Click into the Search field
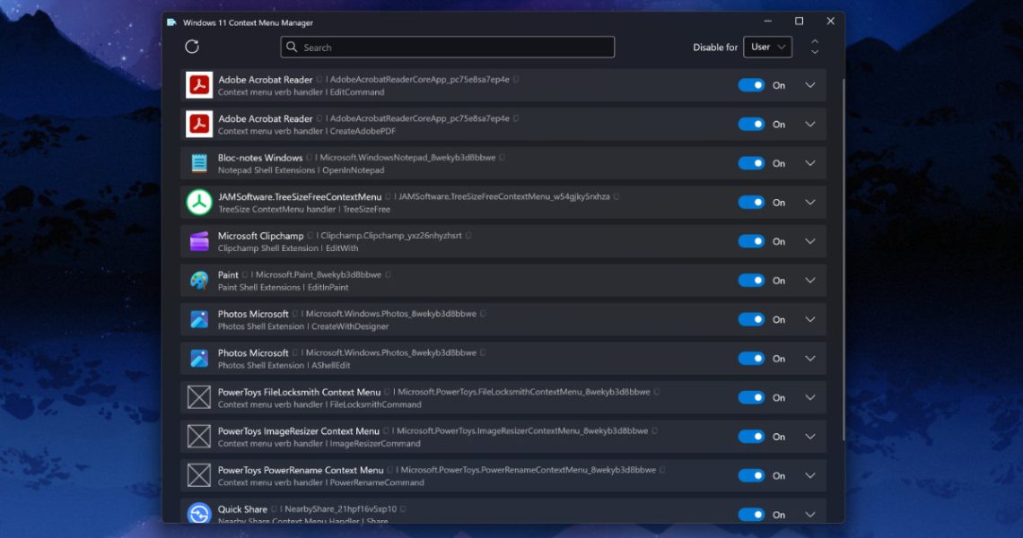The image size is (1023, 538). (x=449, y=48)
